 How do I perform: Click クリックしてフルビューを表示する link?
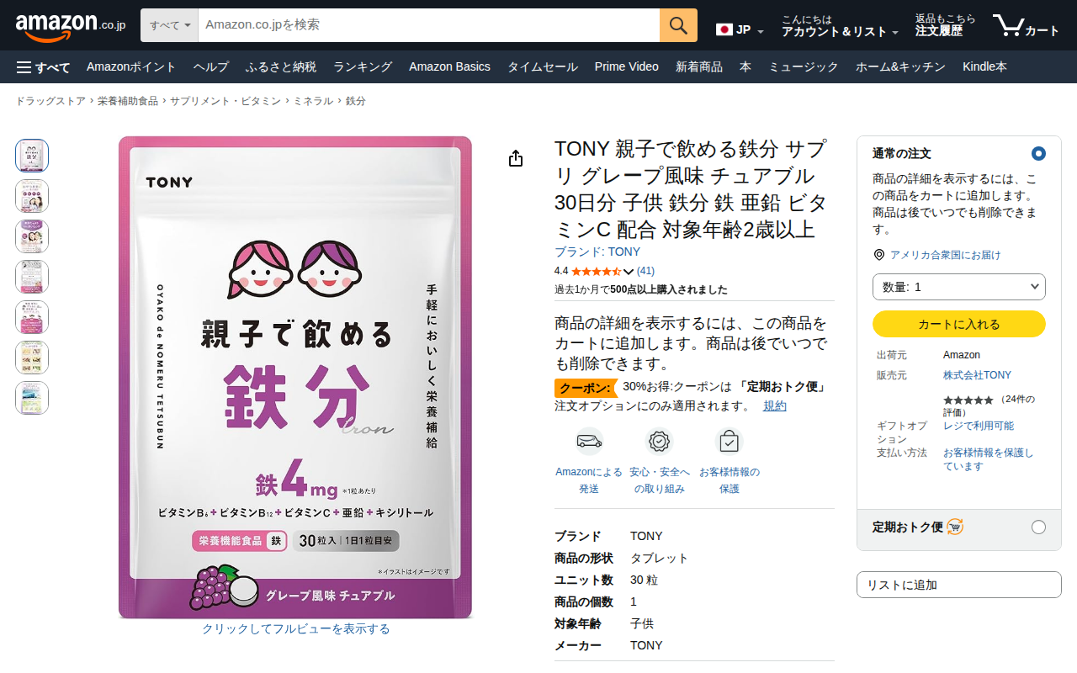point(295,629)
